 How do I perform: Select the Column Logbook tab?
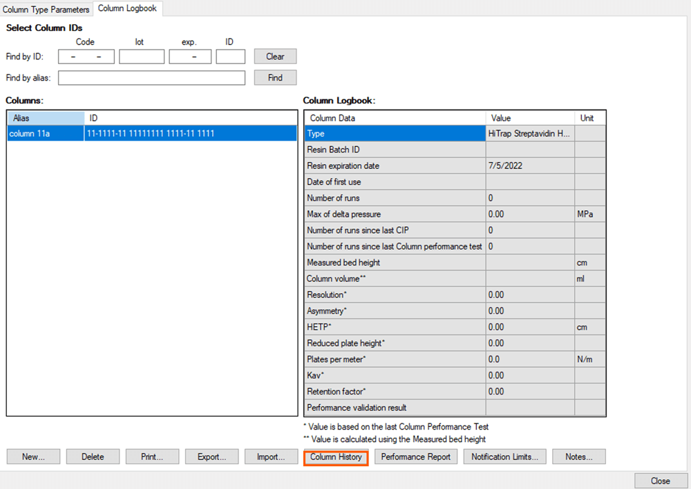[127, 9]
